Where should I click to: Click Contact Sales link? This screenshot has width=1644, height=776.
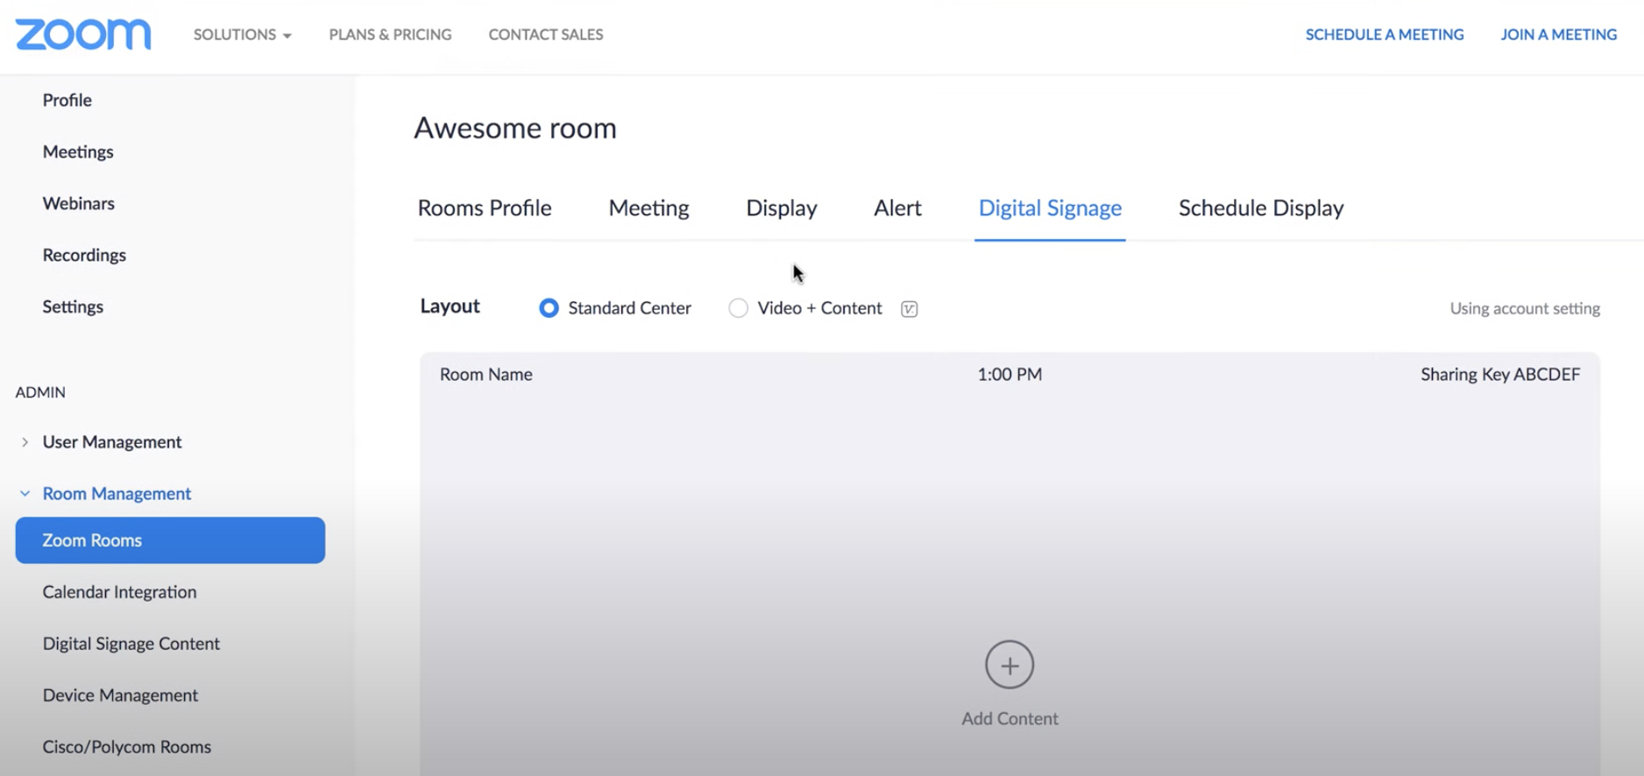pos(546,34)
